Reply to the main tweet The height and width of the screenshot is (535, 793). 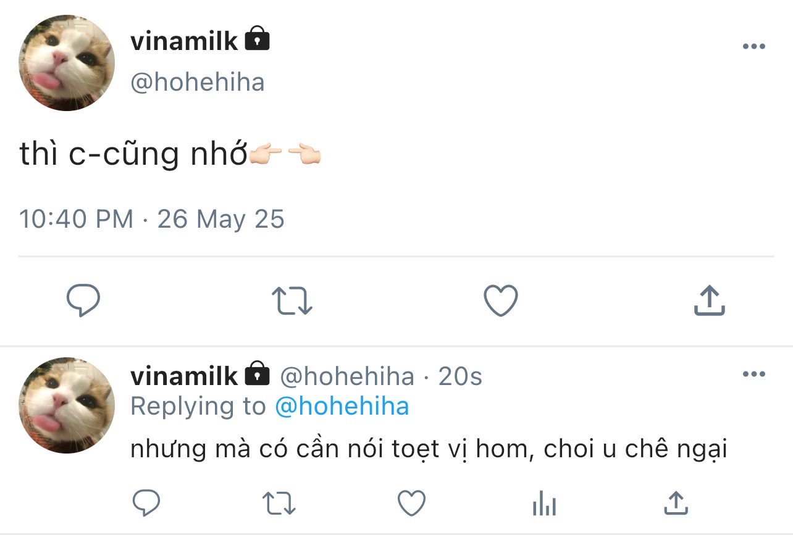(83, 301)
